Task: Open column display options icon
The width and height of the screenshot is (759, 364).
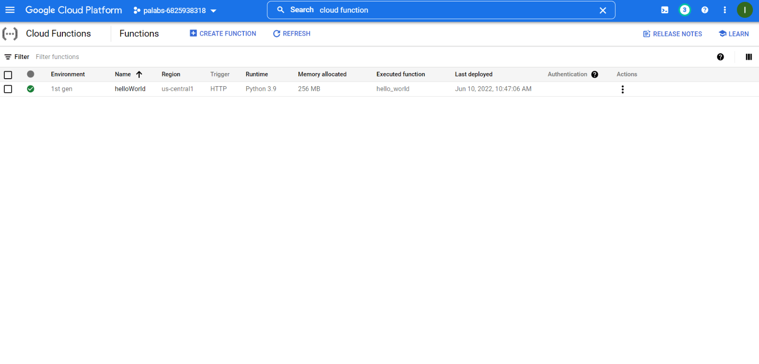Action: pyautogui.click(x=749, y=57)
